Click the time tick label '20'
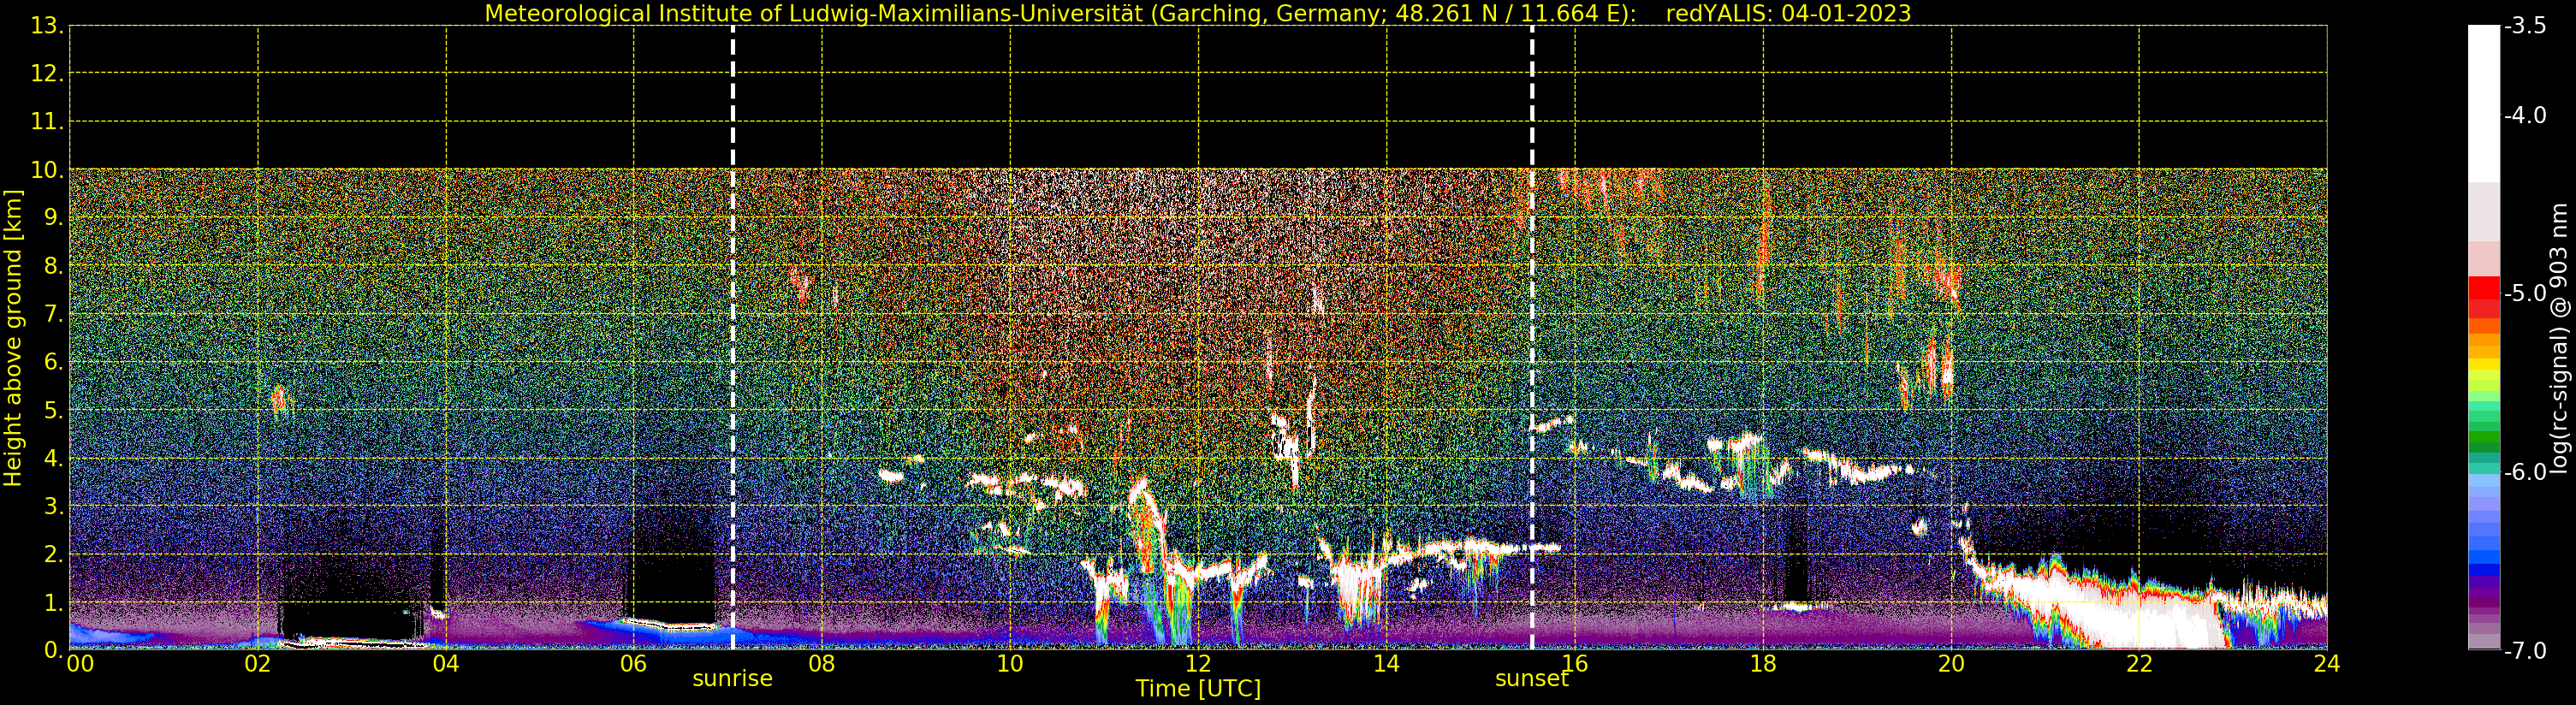Screen dimensions: 2576x705 point(1951,663)
